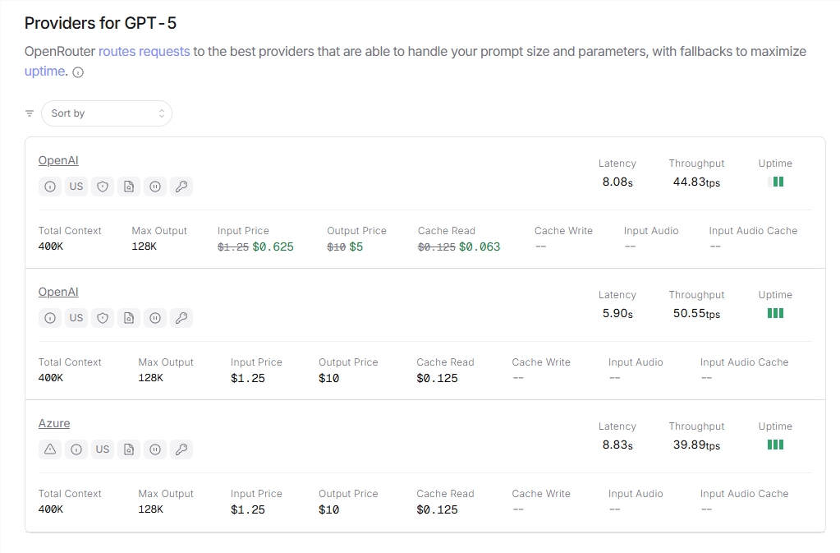This screenshot has width=840, height=553.
Task: Open the OpenAI provider link with discounted pricing
Action: (x=58, y=160)
